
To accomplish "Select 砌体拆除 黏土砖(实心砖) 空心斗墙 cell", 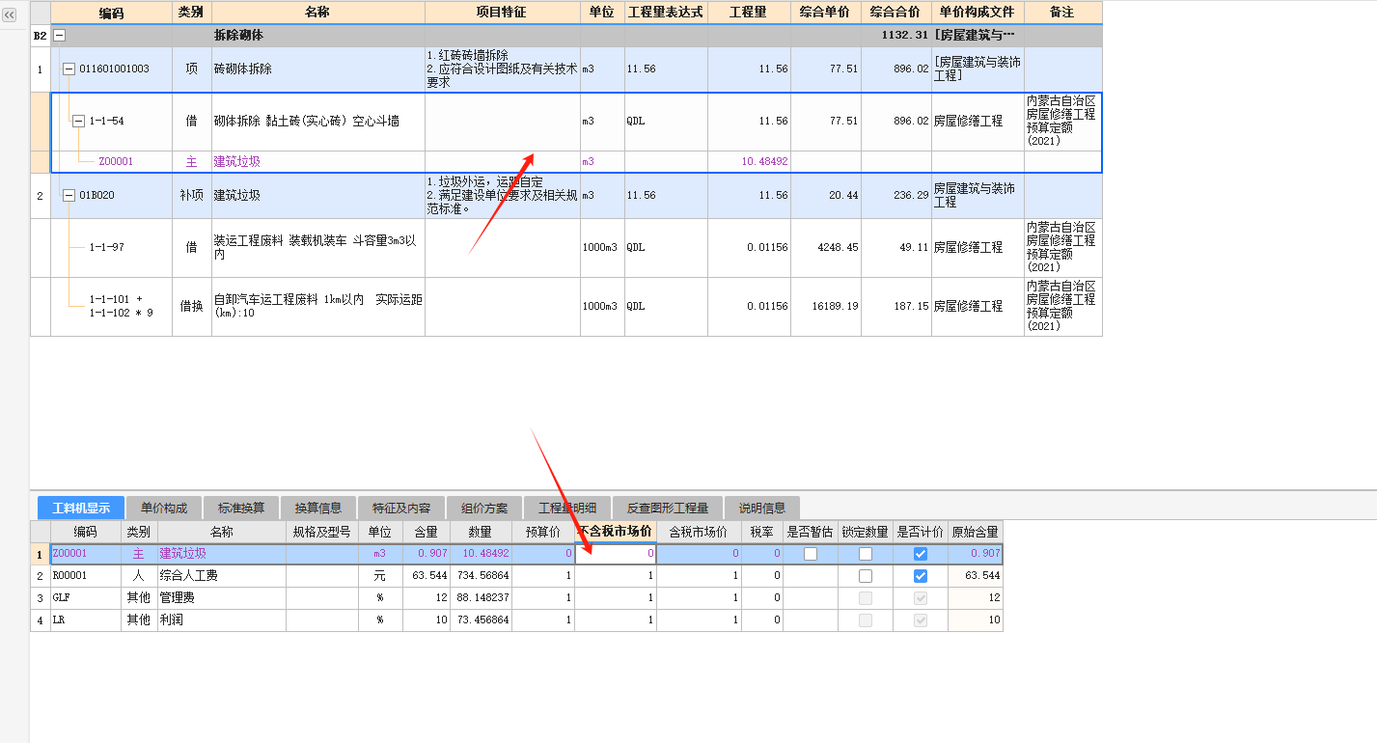I will (x=318, y=122).
